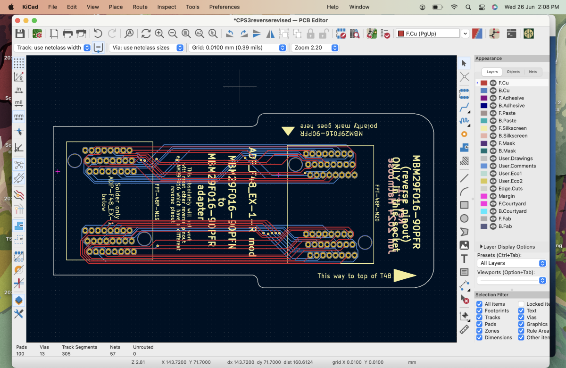Click the Margin layer color swatch
This screenshot has height=368, width=566.
click(484, 196)
